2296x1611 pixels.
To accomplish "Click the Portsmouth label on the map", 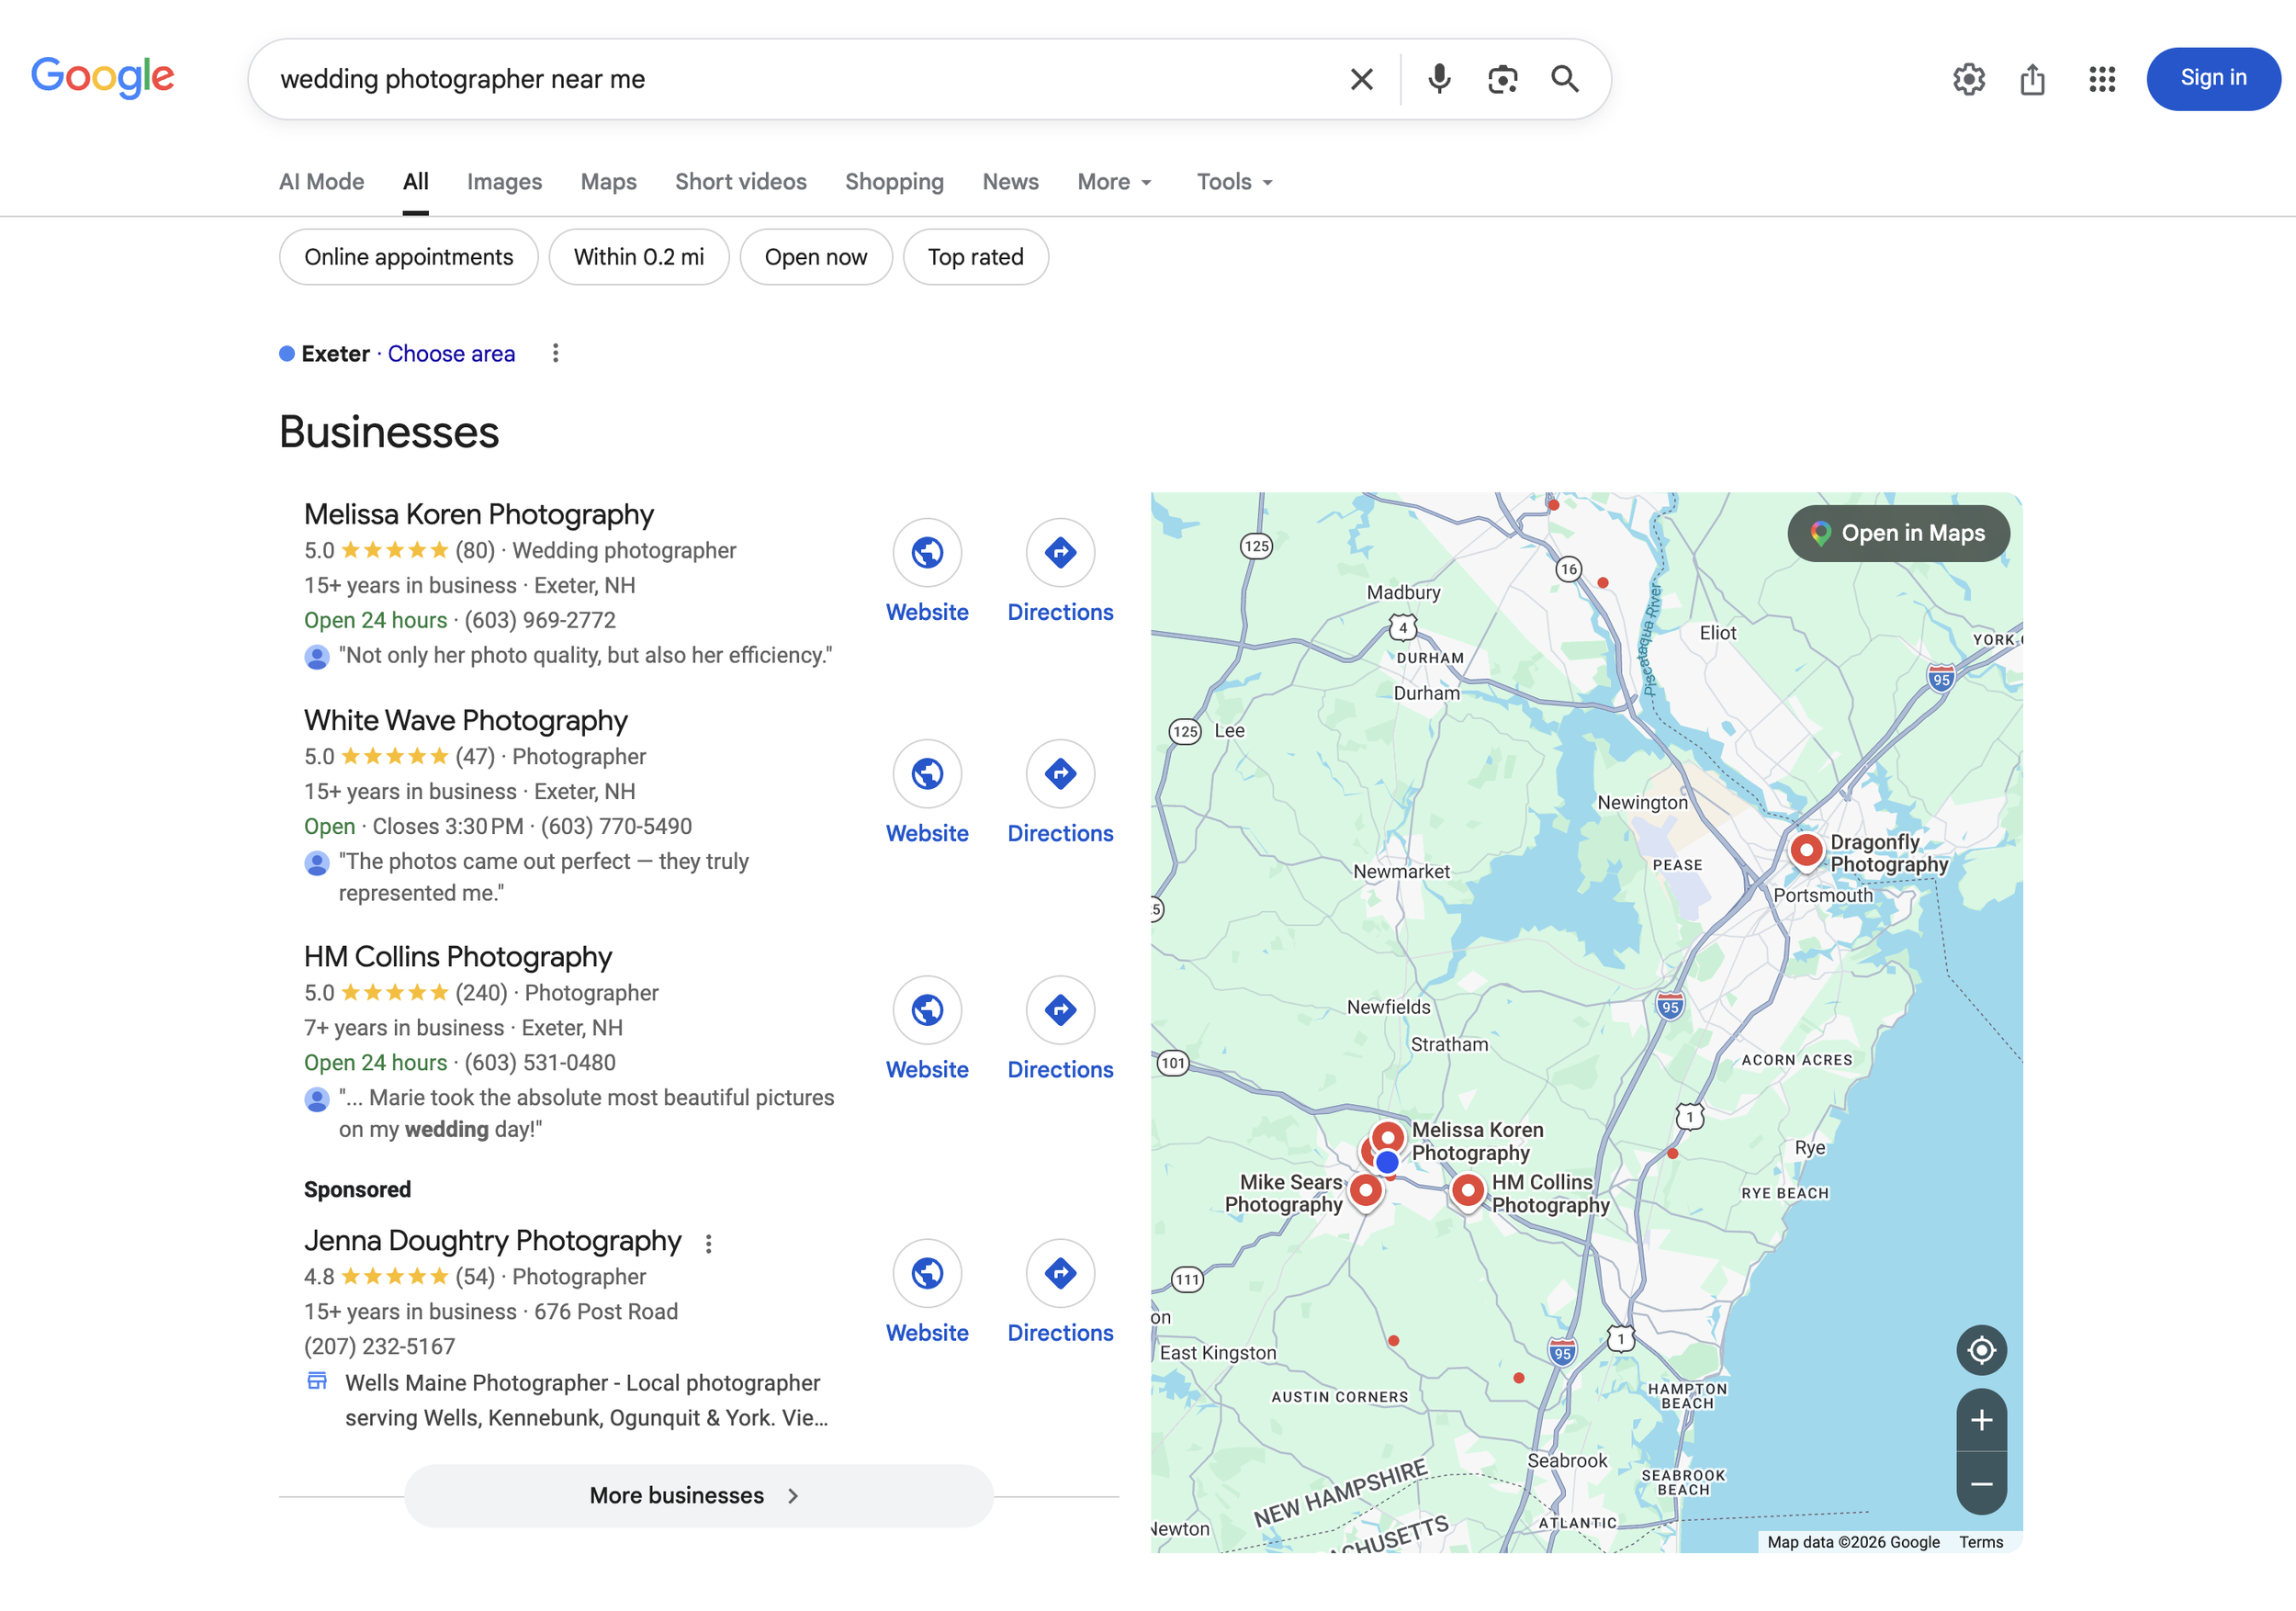I will click(1823, 895).
